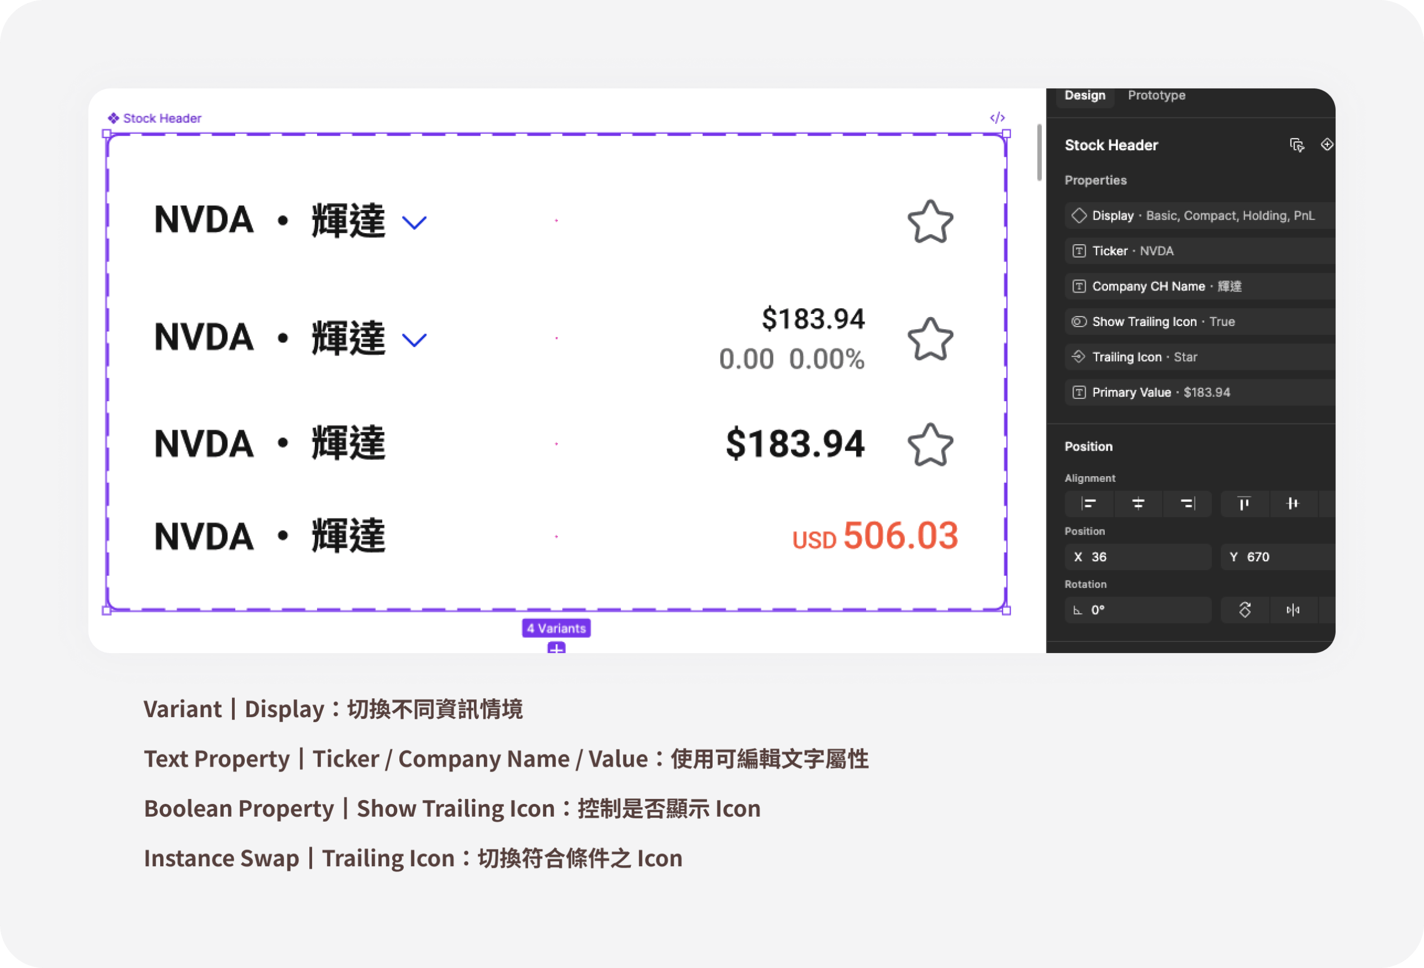Click the 0.00 0.00% change text

(792, 359)
